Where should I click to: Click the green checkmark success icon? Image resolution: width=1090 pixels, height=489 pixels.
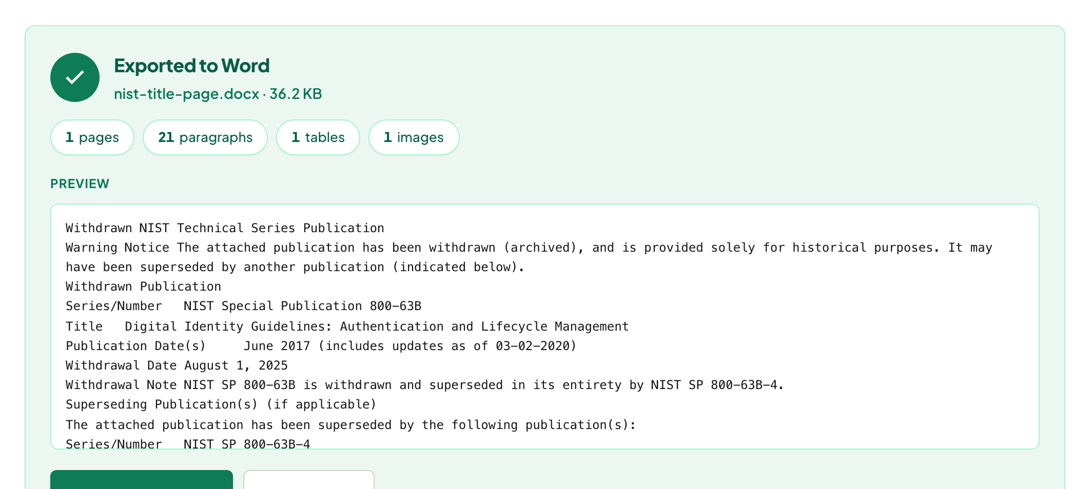tap(75, 77)
